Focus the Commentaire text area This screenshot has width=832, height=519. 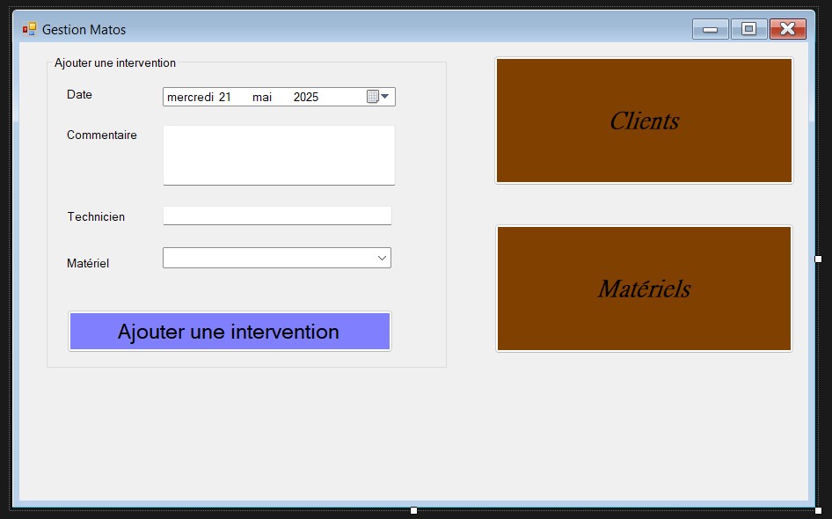click(x=279, y=155)
